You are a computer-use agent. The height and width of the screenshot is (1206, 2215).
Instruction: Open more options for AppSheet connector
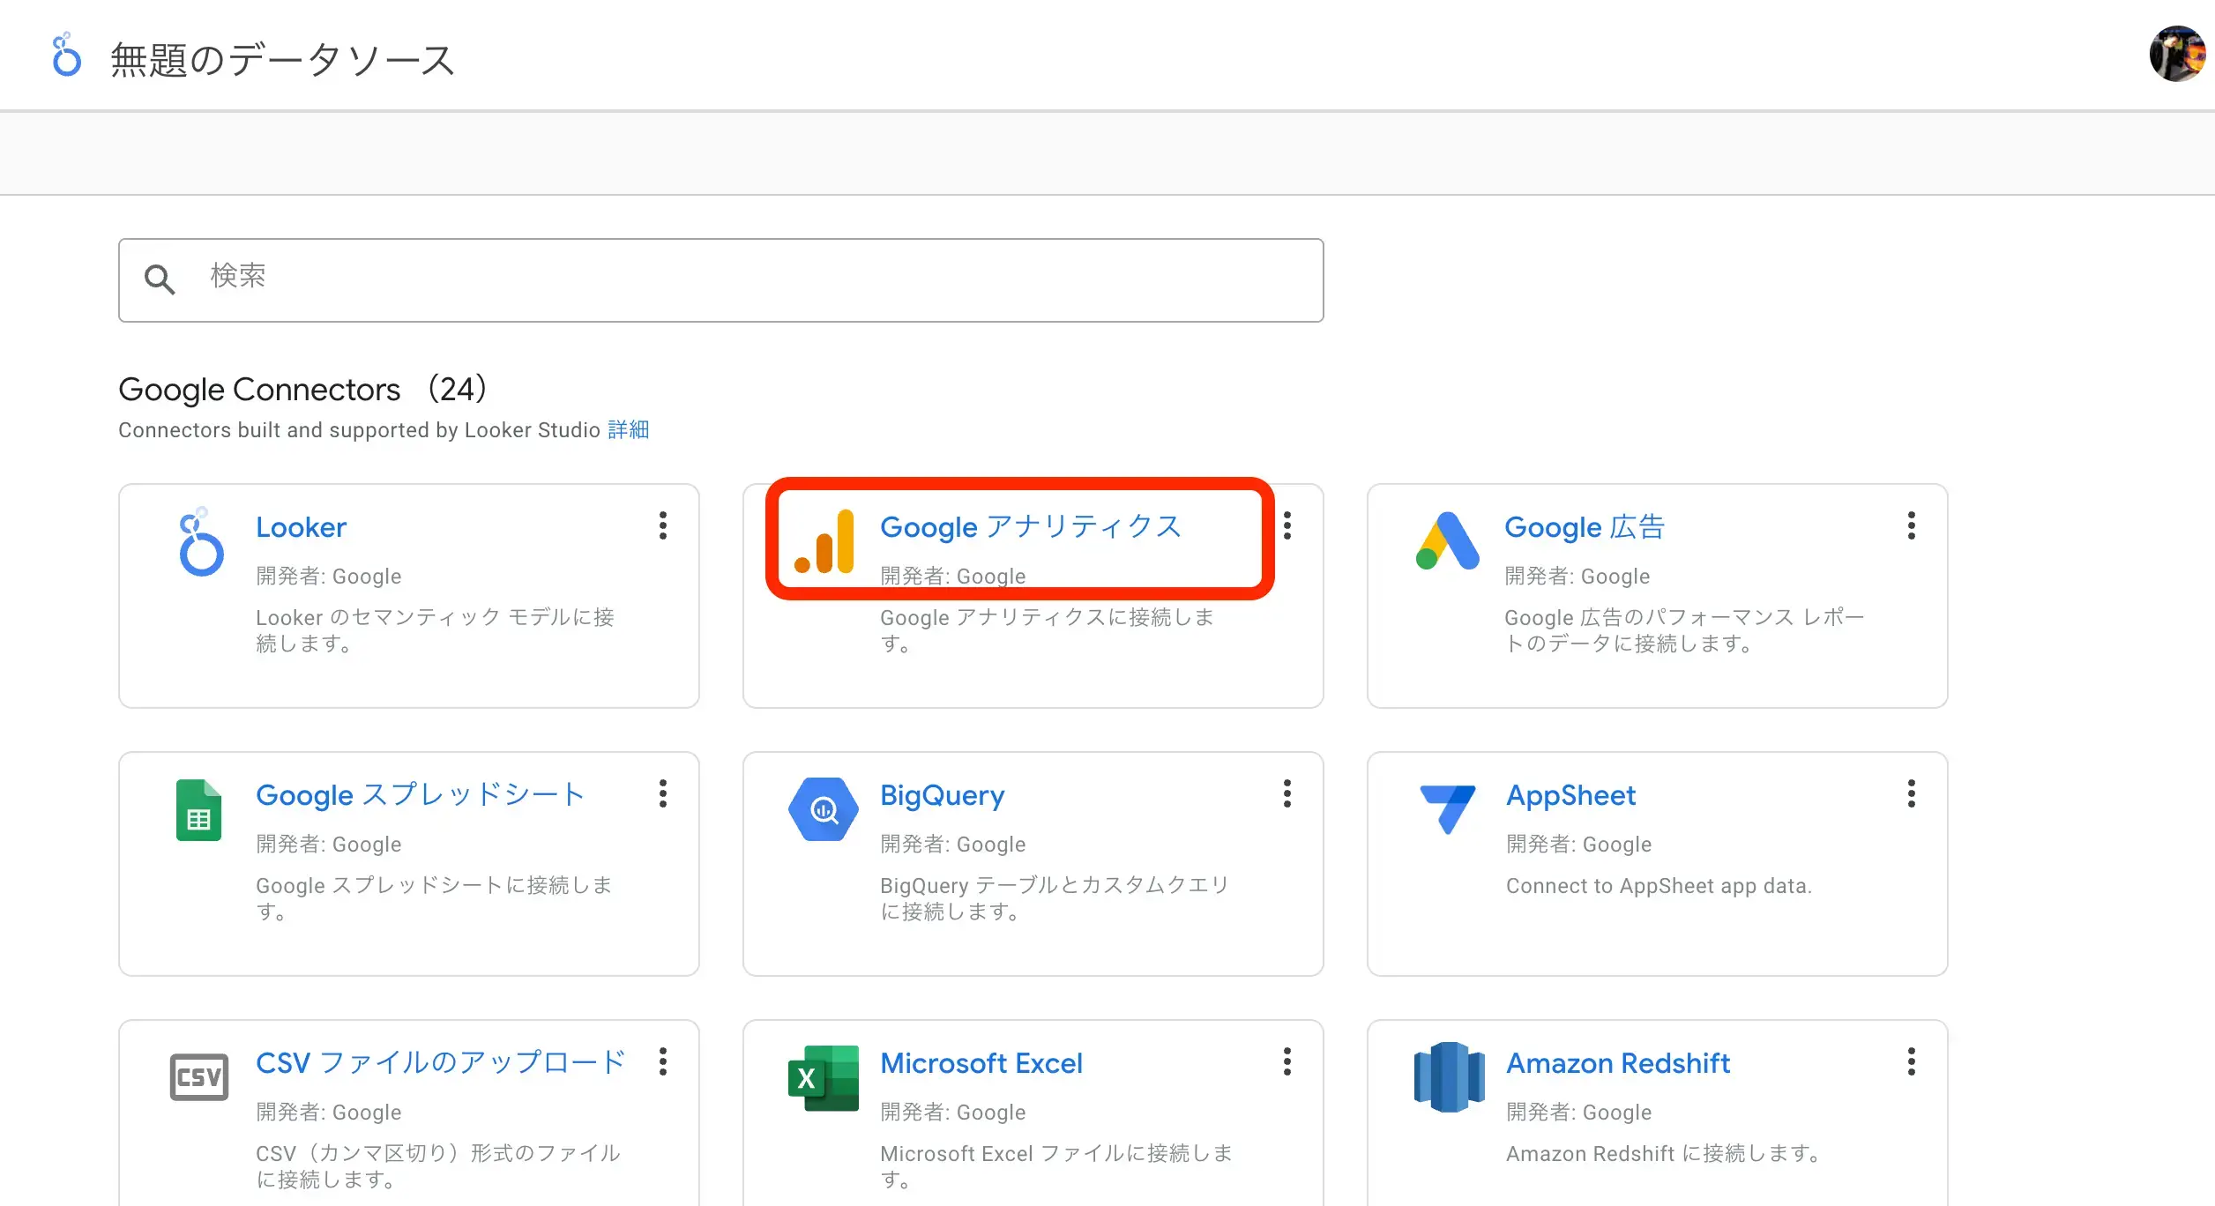pos(1912,793)
